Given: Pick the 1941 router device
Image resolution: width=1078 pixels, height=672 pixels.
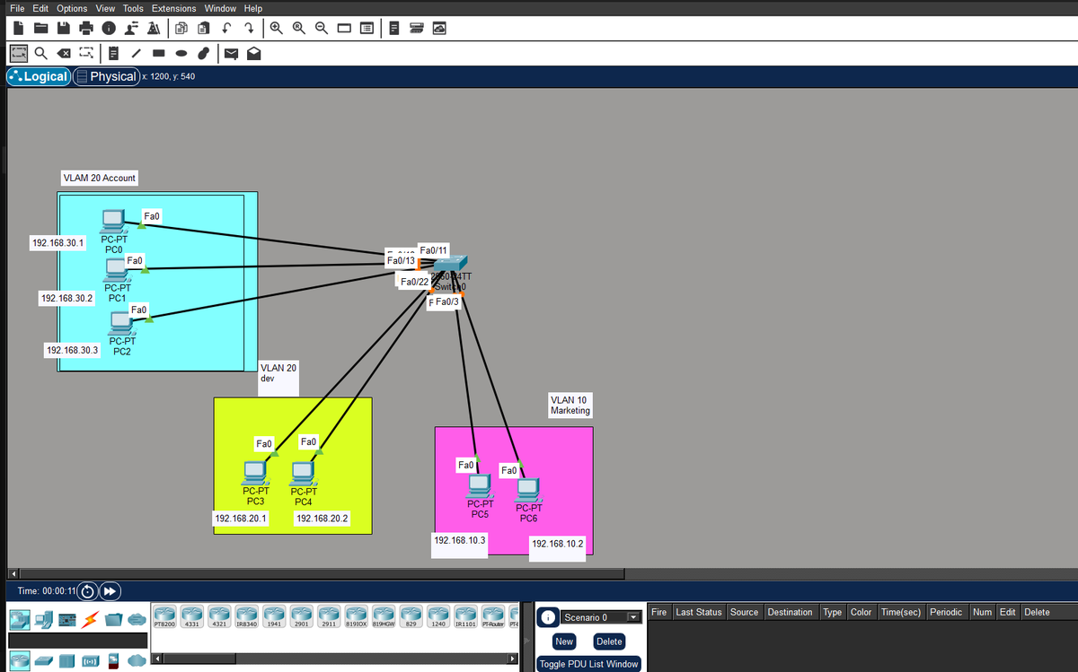Looking at the screenshot, I should pos(274,615).
